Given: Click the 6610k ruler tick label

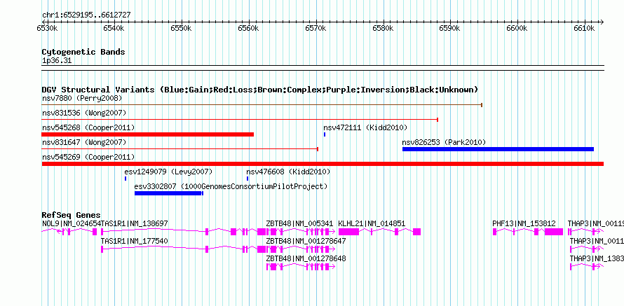Looking at the screenshot, I should tap(585, 29).
